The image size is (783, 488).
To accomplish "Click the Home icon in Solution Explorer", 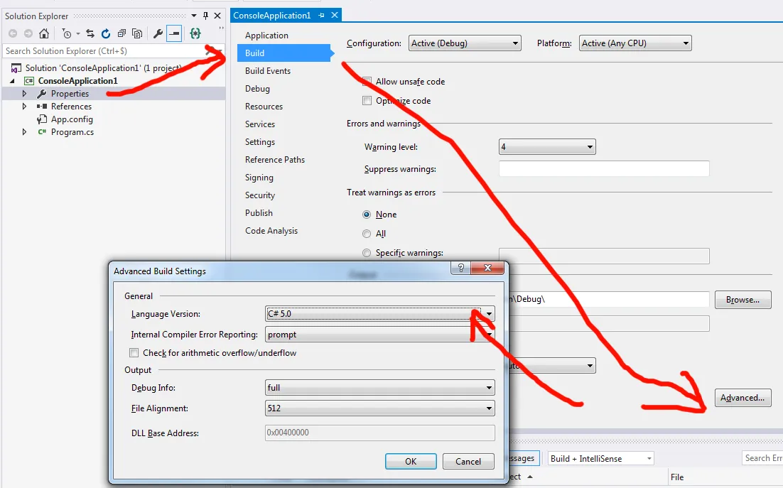I will click(44, 33).
